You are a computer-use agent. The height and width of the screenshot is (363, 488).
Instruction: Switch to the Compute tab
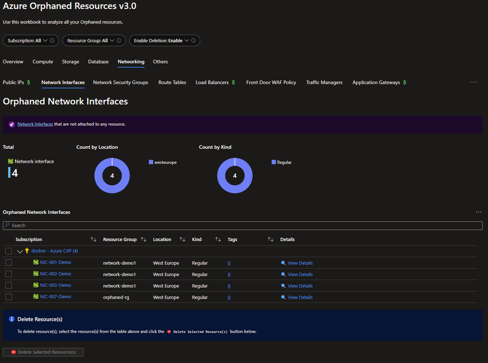point(43,62)
